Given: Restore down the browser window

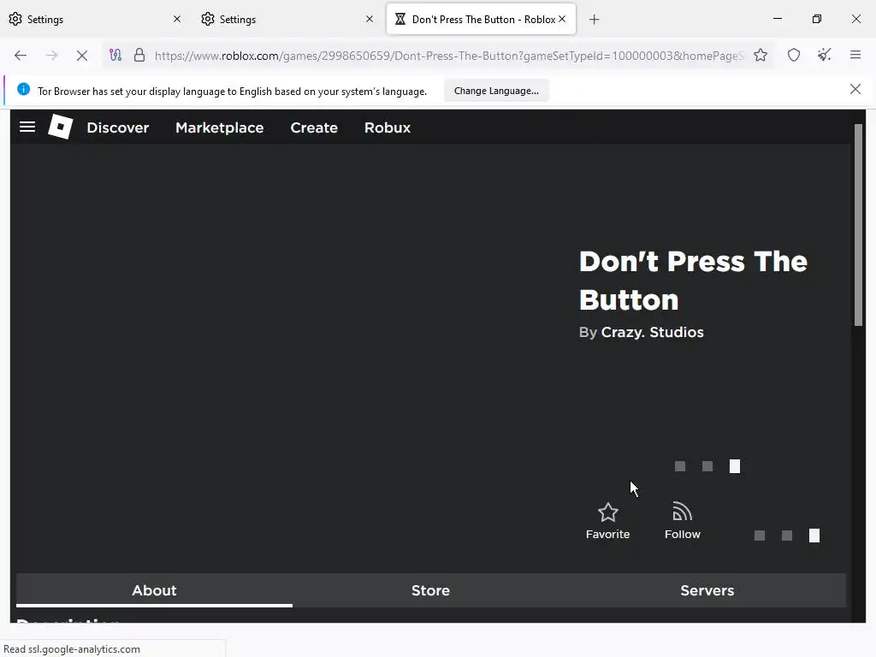Looking at the screenshot, I should click(817, 19).
